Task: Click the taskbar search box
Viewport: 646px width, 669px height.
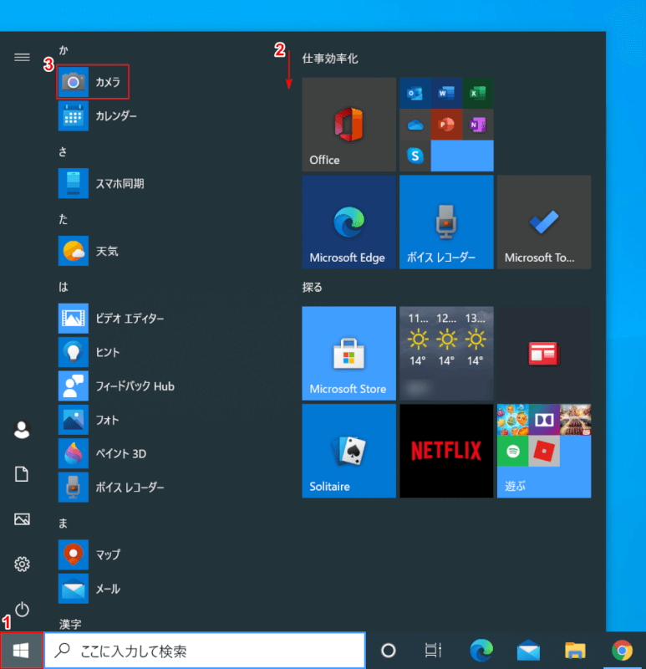Action: tap(205, 651)
